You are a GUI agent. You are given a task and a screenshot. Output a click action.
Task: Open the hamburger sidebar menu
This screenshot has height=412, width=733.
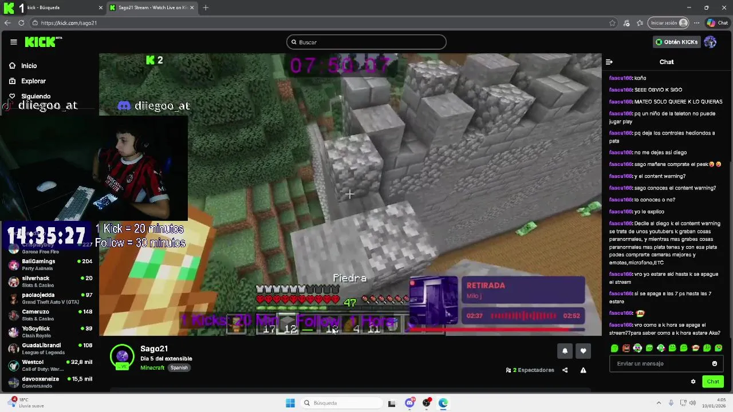(x=13, y=42)
